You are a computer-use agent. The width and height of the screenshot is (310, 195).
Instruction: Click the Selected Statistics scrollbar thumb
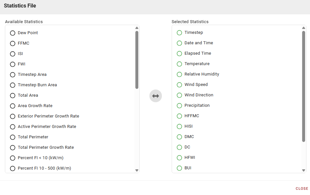[x=303, y=86]
